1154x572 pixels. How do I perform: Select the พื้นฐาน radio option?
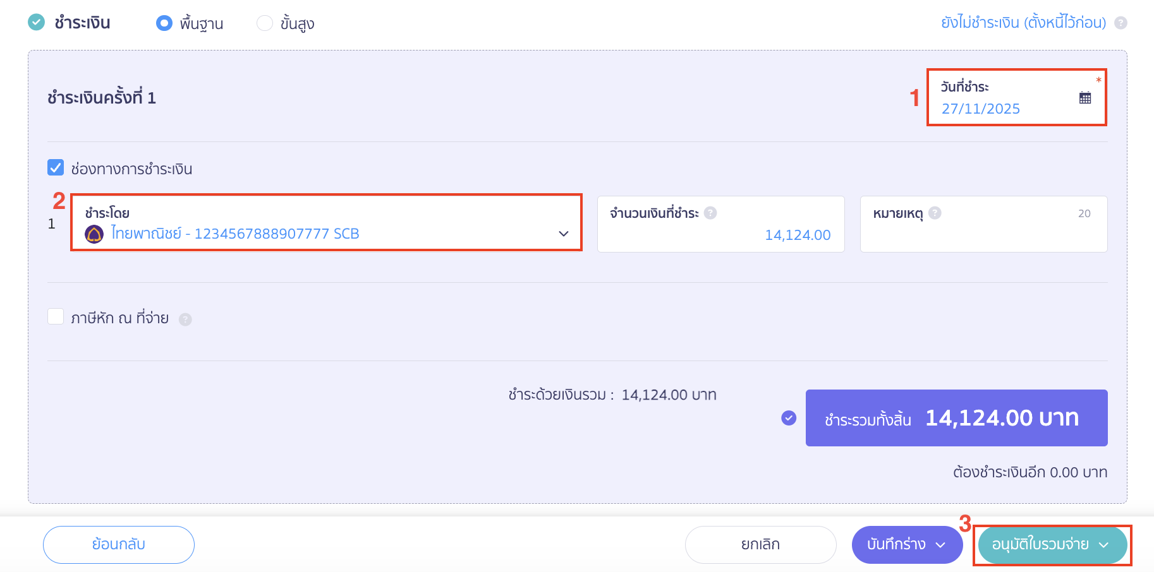164,23
